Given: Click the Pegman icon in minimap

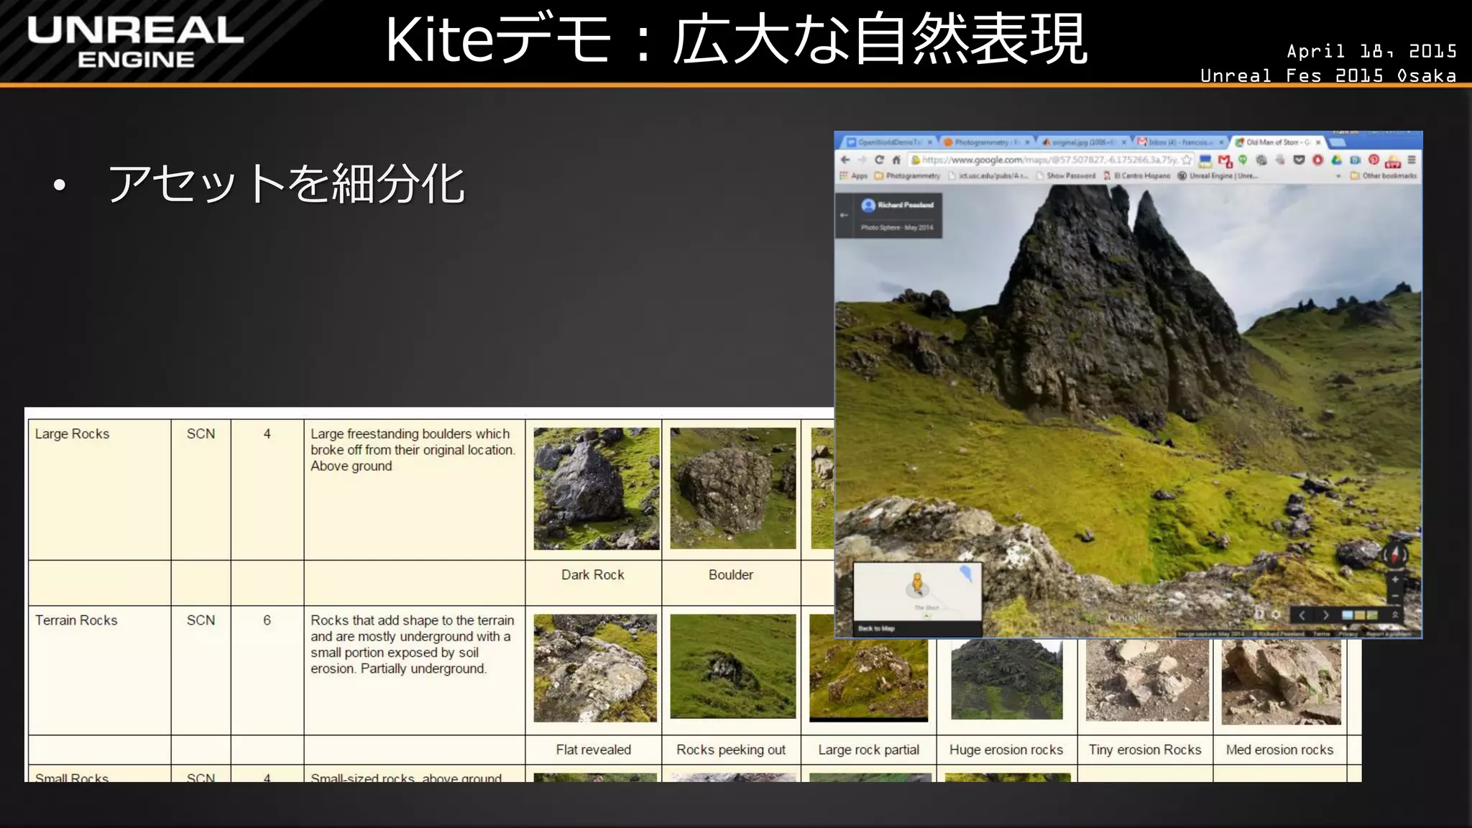Looking at the screenshot, I should click(917, 582).
